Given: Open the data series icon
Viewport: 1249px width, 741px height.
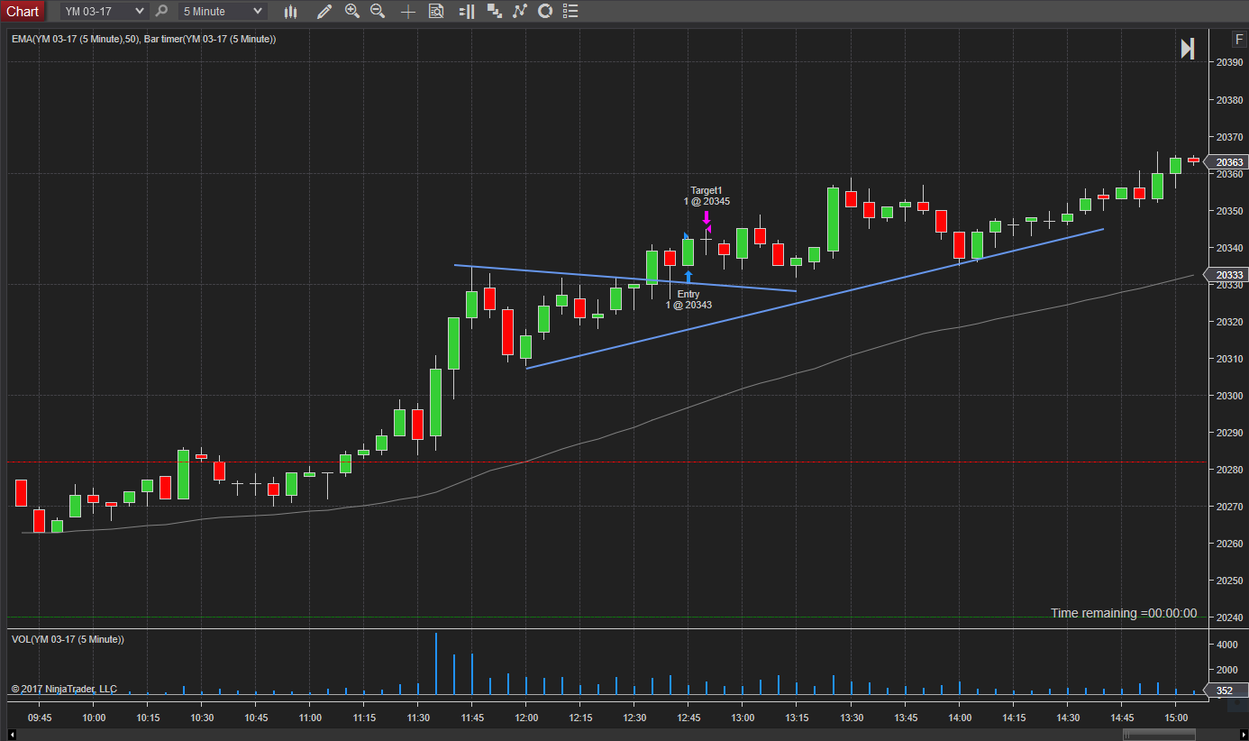Looking at the screenshot, I should pyautogui.click(x=494, y=12).
